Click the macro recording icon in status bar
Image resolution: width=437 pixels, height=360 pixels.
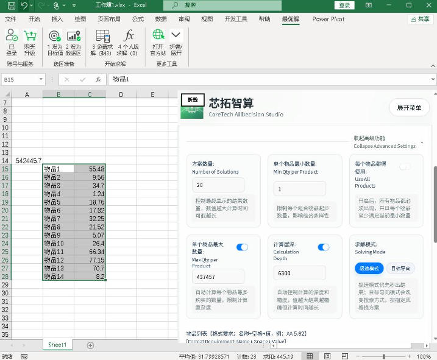pos(24,356)
